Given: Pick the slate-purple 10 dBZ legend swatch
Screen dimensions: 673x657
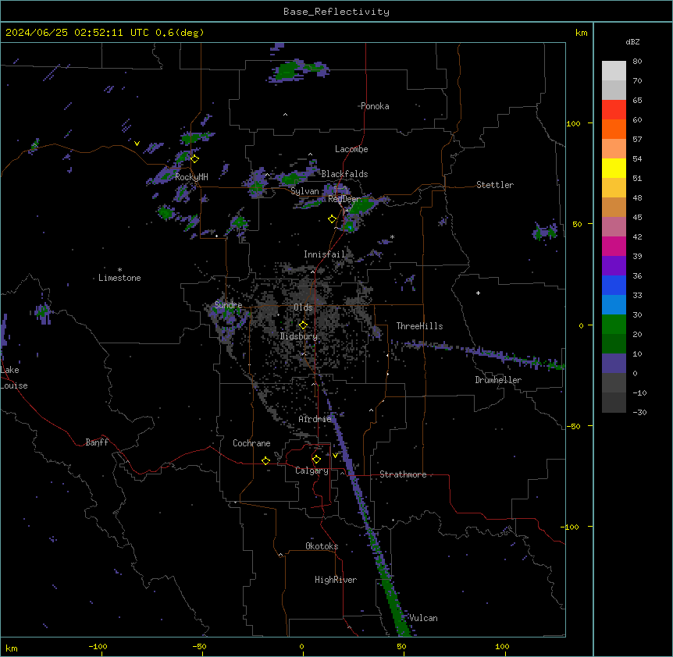Looking at the screenshot, I should point(614,364).
